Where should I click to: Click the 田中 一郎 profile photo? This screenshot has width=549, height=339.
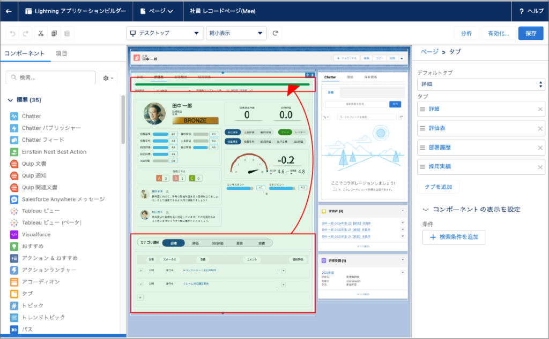(x=154, y=114)
